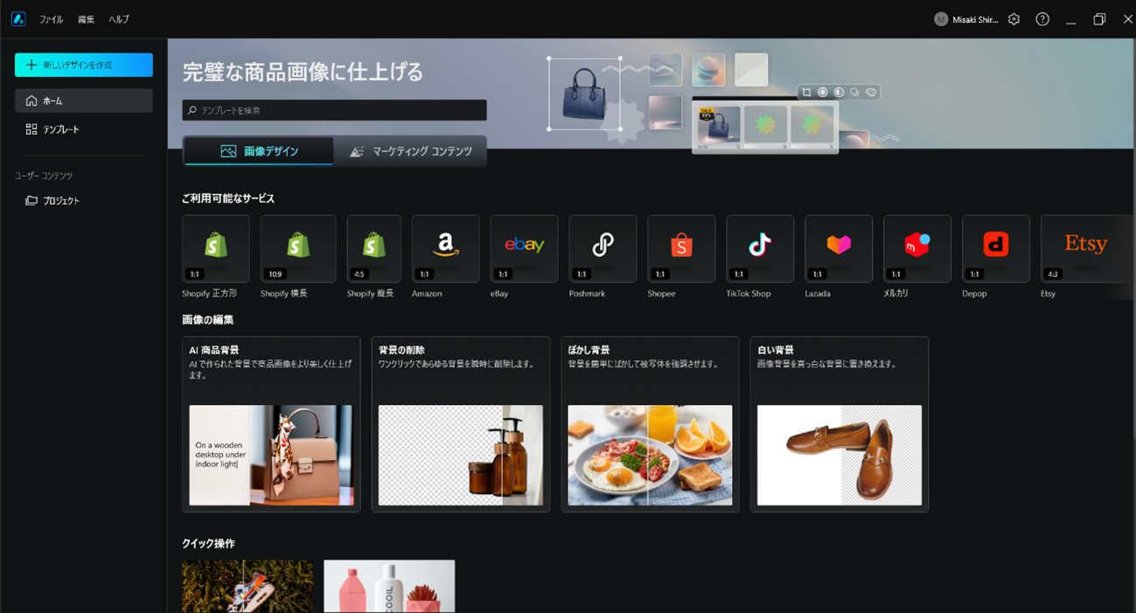Restore down the application window
This screenshot has height=613, width=1136.
pyautogui.click(x=1099, y=19)
